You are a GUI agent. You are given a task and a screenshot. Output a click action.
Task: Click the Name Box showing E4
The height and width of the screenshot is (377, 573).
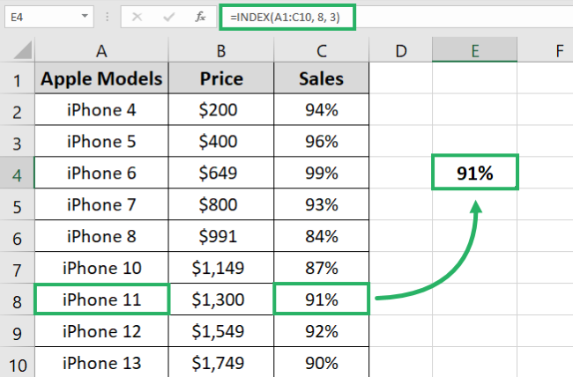(35, 16)
